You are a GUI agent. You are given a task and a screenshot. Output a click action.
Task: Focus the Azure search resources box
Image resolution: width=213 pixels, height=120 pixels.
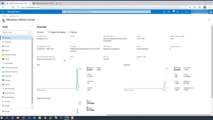(x=106, y=12)
